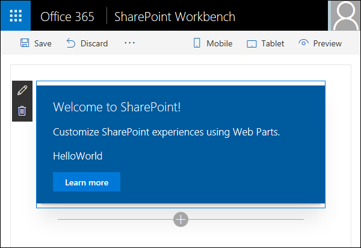Click the pencil edit web part icon
Screen dimensions: 361x248
click(x=22, y=90)
